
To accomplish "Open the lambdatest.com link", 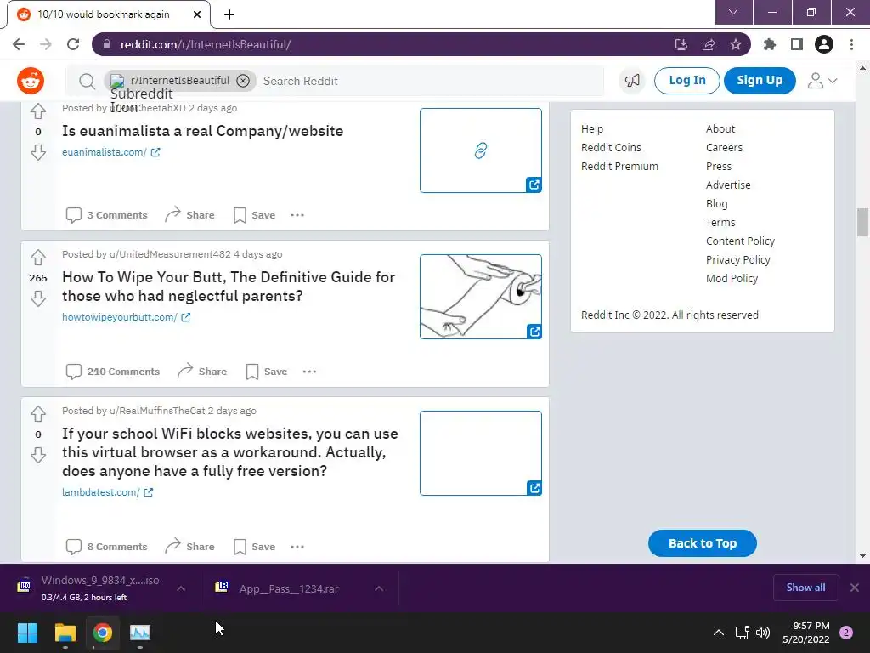I will click(108, 492).
